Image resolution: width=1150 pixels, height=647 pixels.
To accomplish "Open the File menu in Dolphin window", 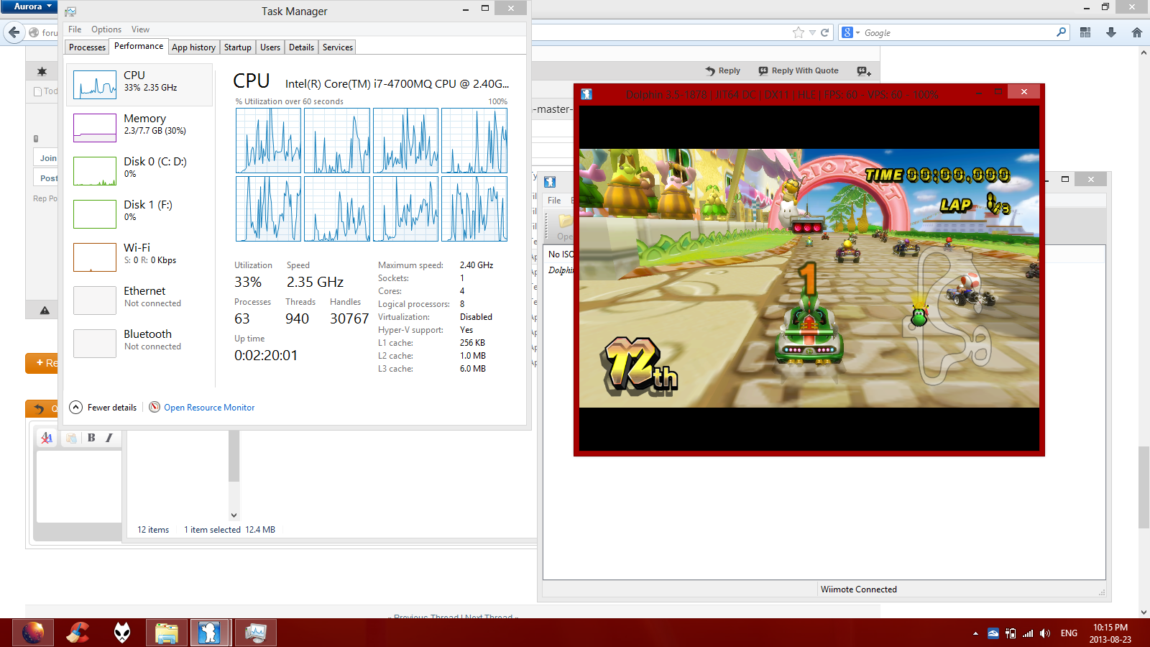I will click(554, 201).
